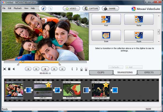The width and height of the screenshot is (163, 112).
Task: Select transition slot after Dancing700.wmv
Action: 114,90
